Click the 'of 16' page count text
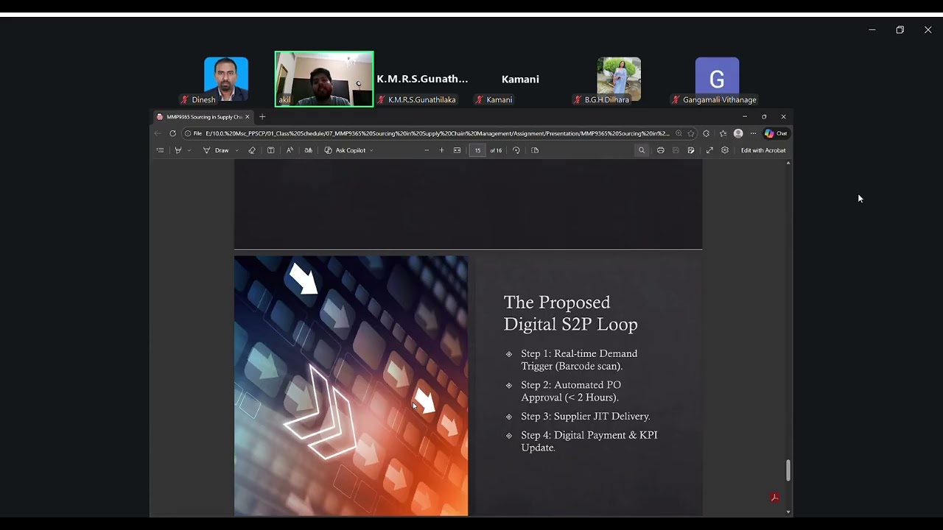The width and height of the screenshot is (943, 530). [x=496, y=150]
